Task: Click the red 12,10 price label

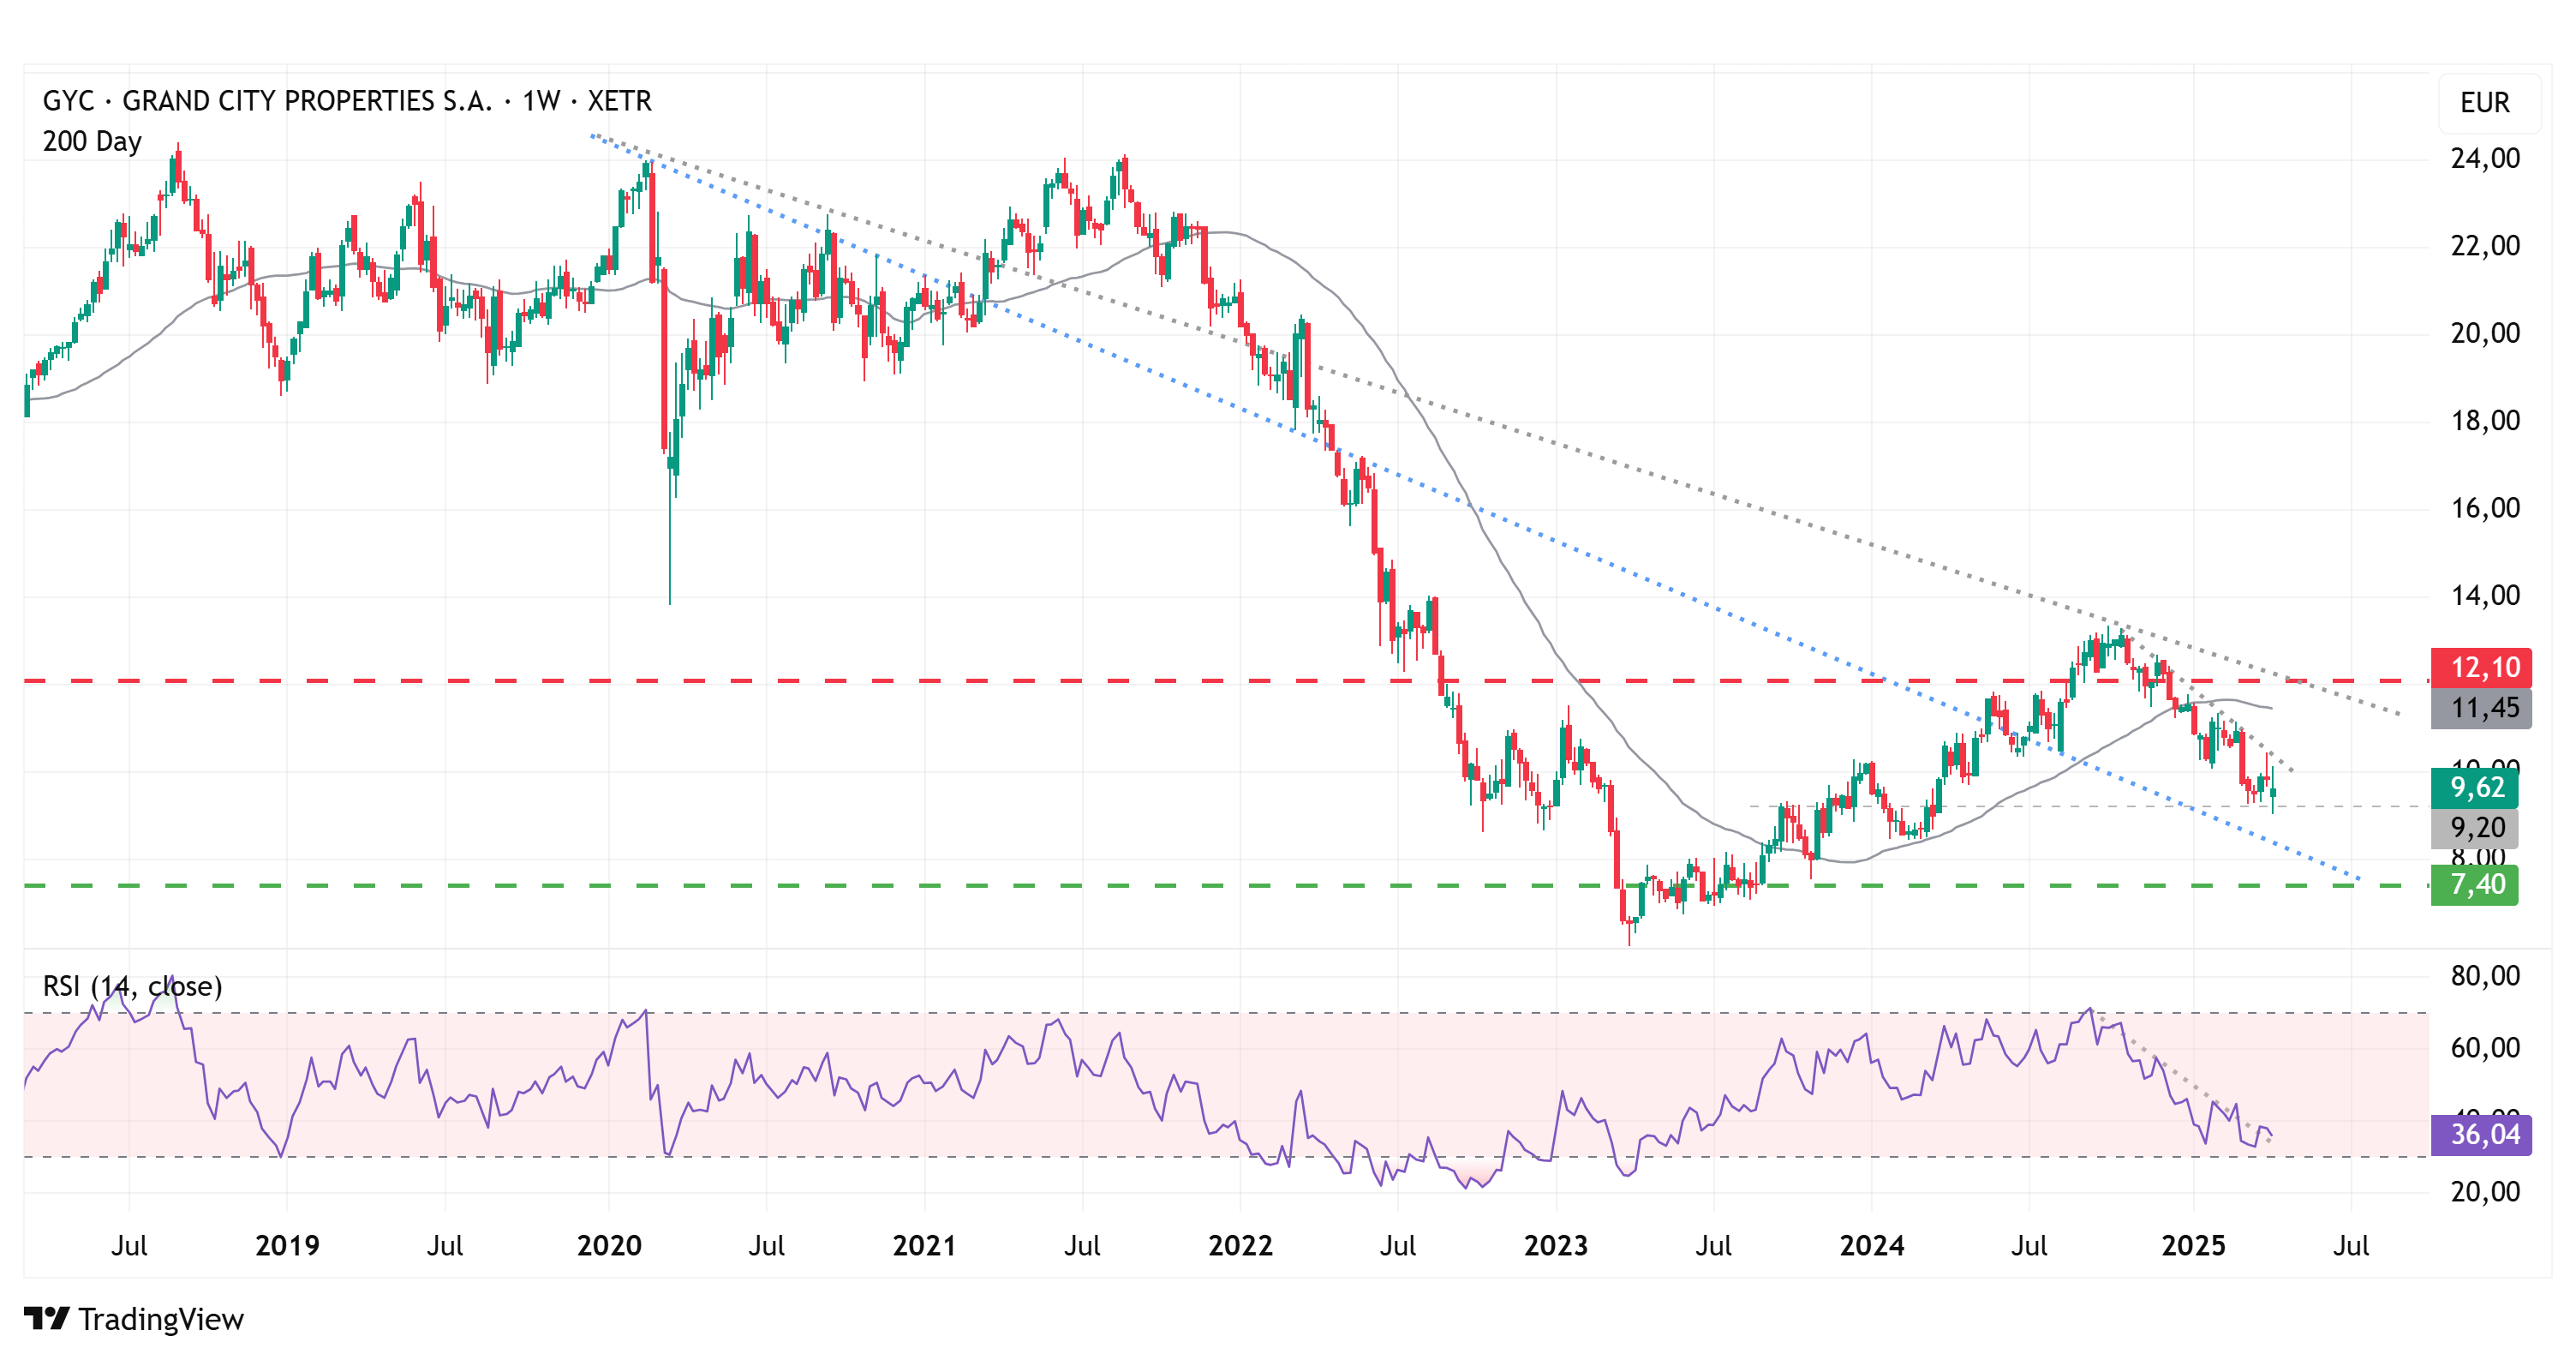Action: point(2481,668)
